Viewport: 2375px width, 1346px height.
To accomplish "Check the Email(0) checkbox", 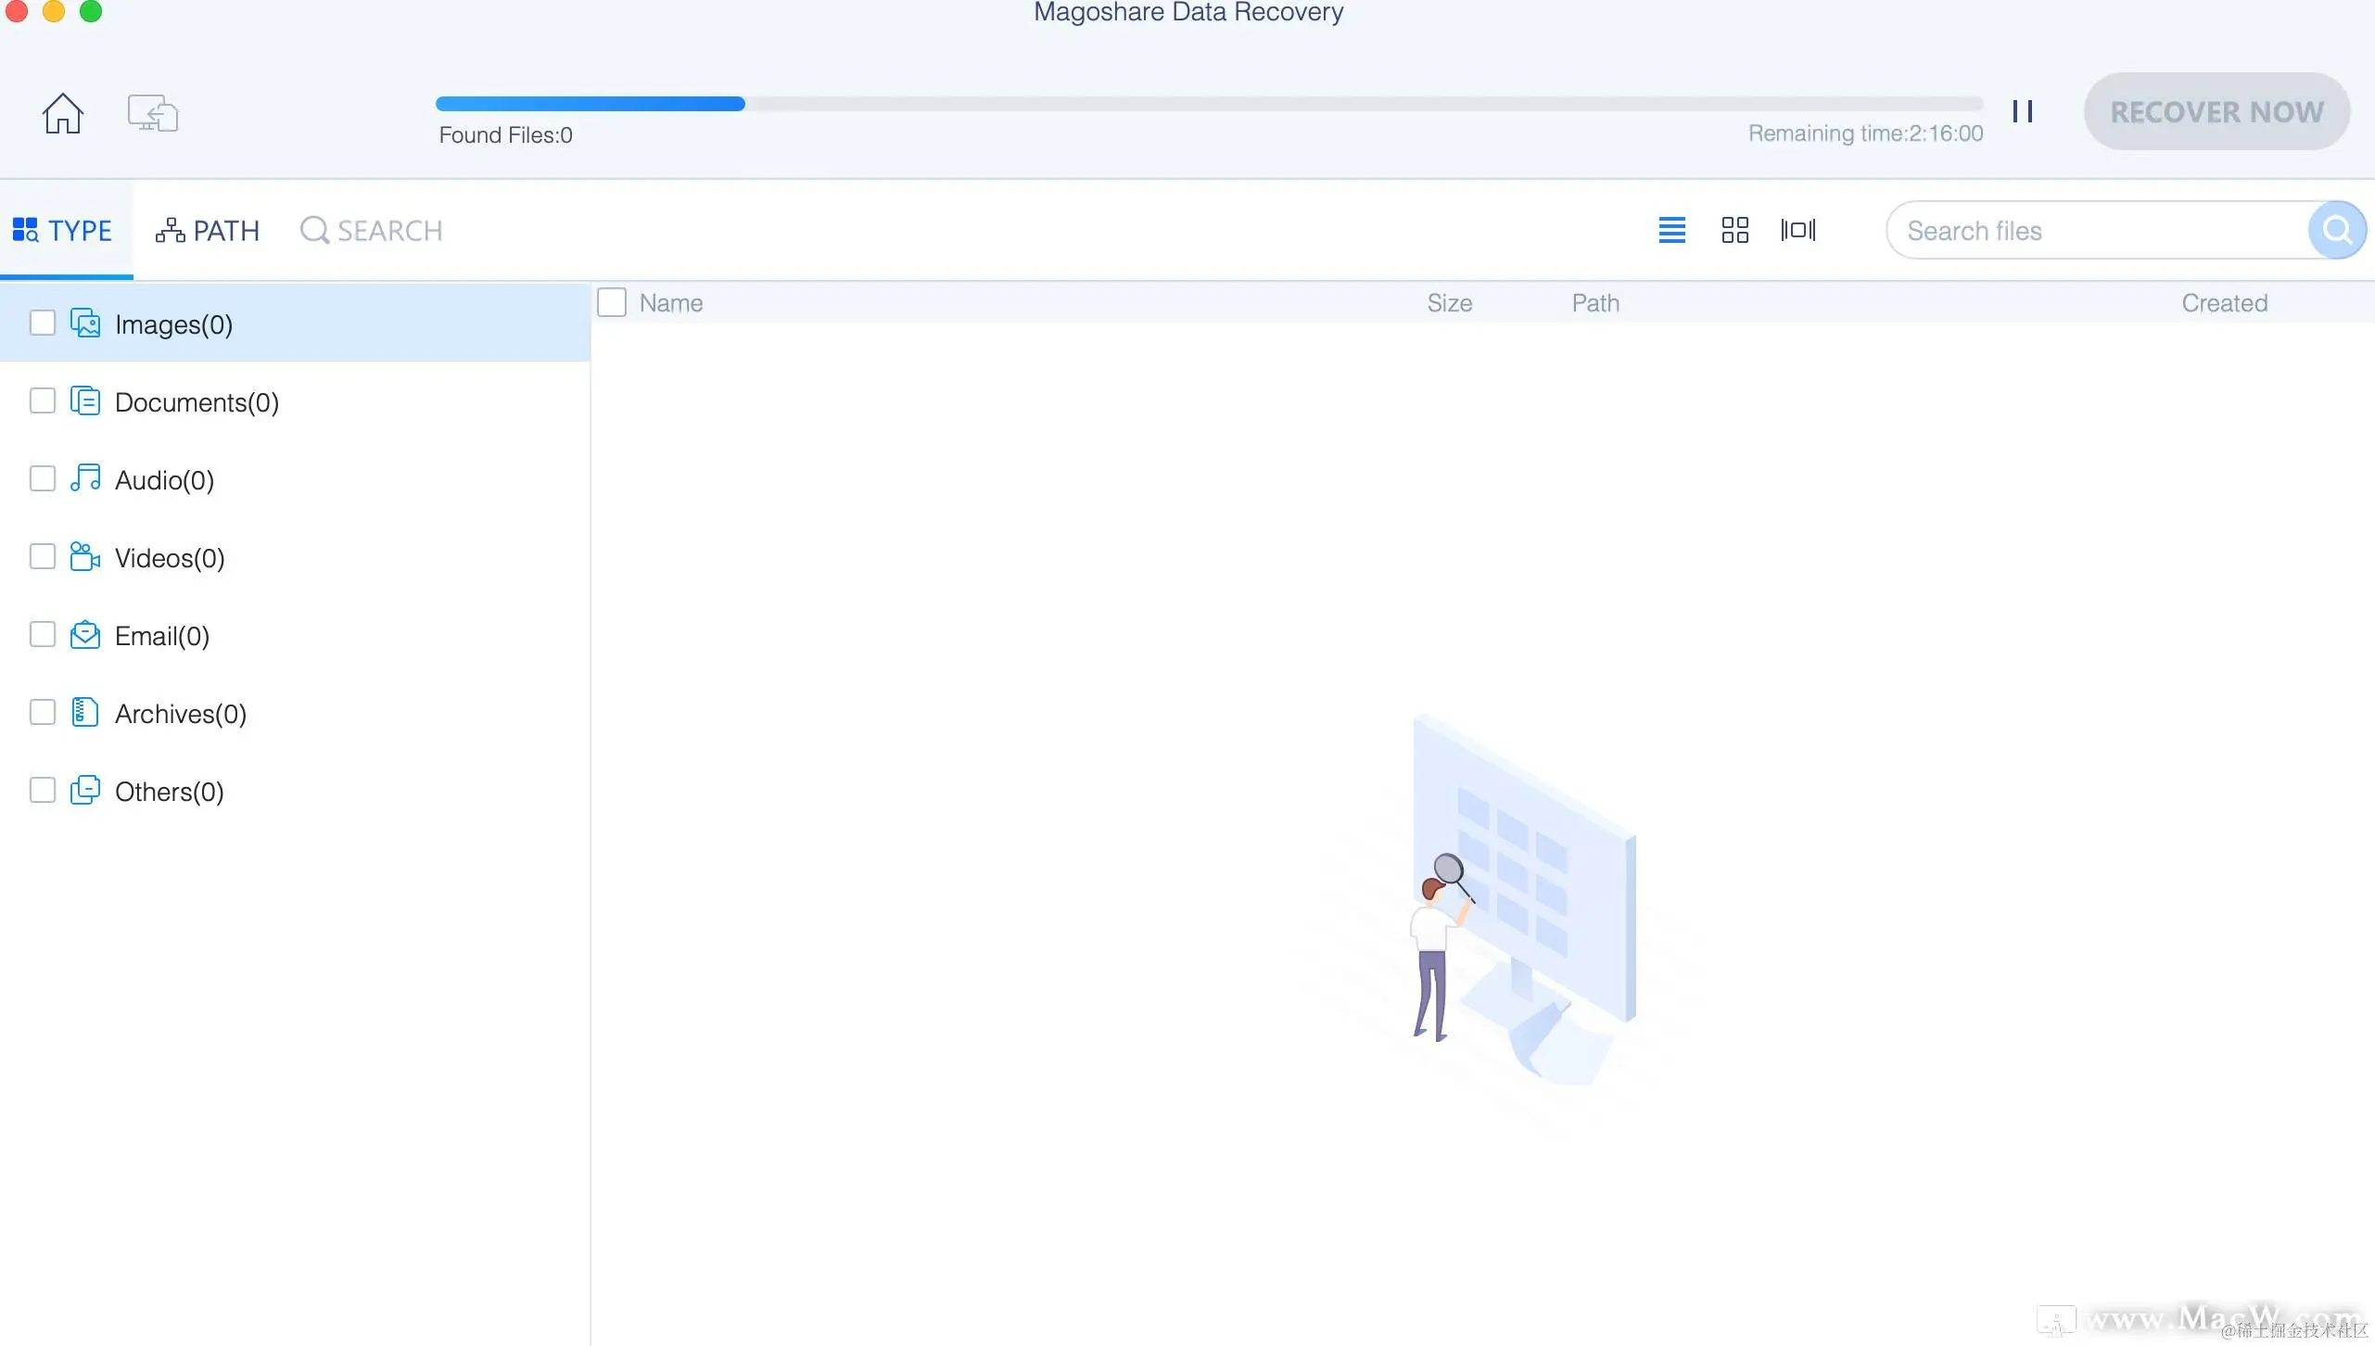I will point(43,634).
